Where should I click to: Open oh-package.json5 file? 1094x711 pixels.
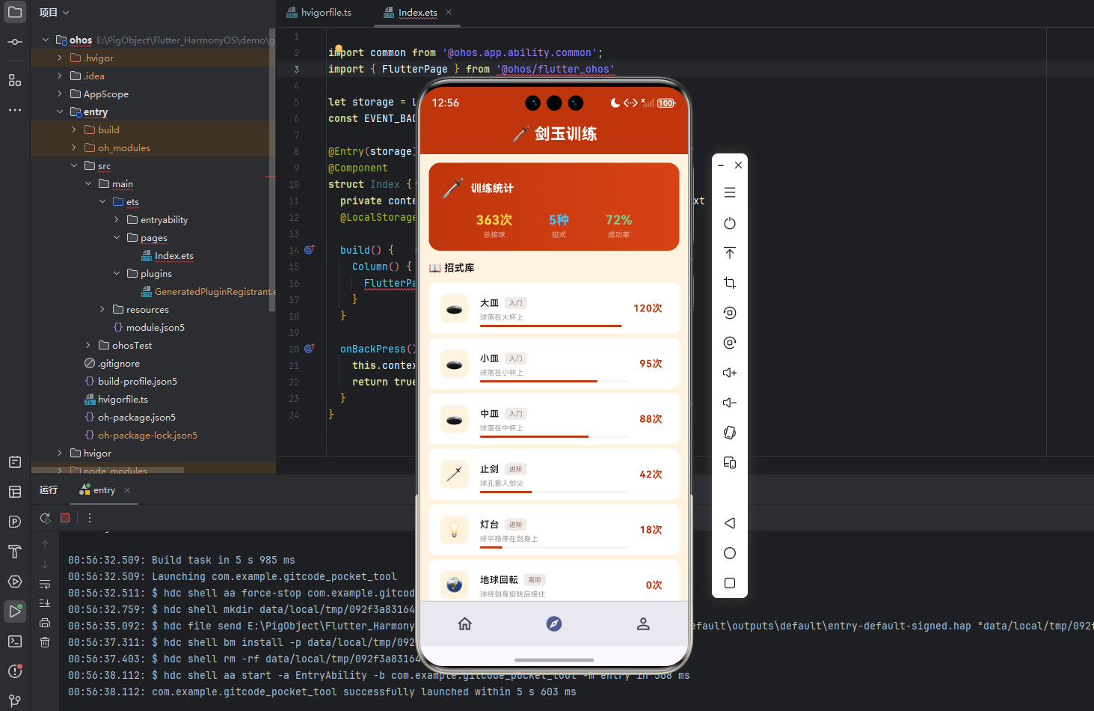pos(130,417)
